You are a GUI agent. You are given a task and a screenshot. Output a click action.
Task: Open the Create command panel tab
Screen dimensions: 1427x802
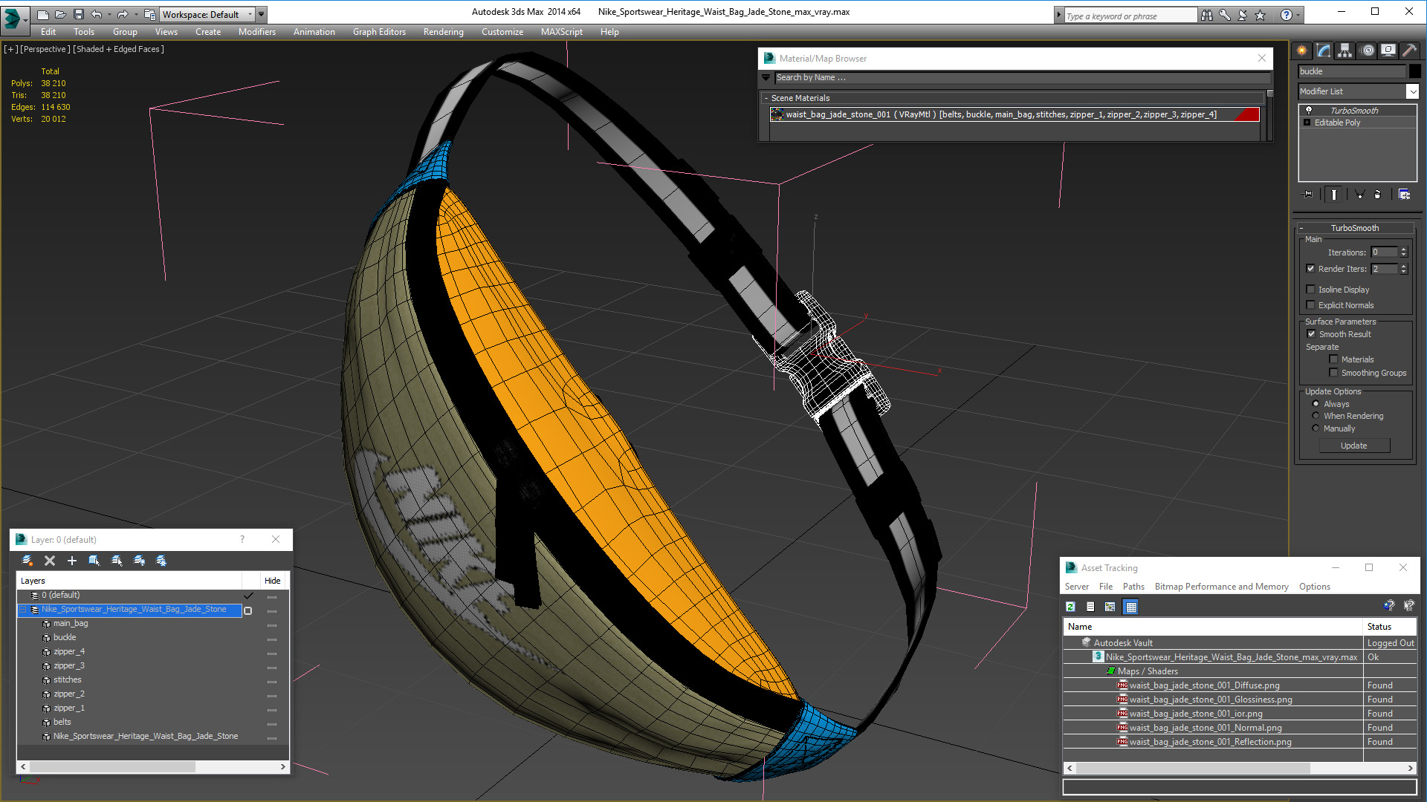pyautogui.click(x=1302, y=50)
